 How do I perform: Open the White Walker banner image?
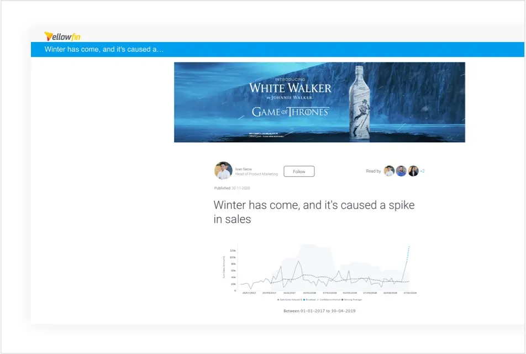coord(319,102)
